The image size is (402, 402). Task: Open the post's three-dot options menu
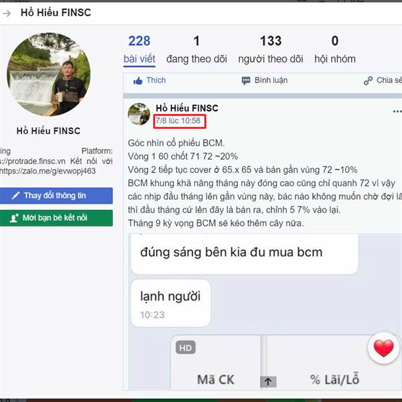[397, 111]
